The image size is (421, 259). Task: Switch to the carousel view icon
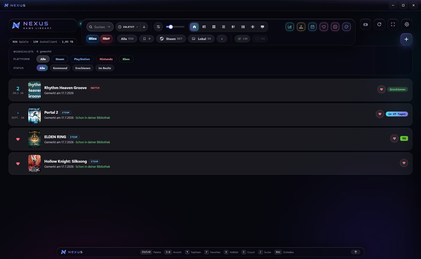pos(253,27)
